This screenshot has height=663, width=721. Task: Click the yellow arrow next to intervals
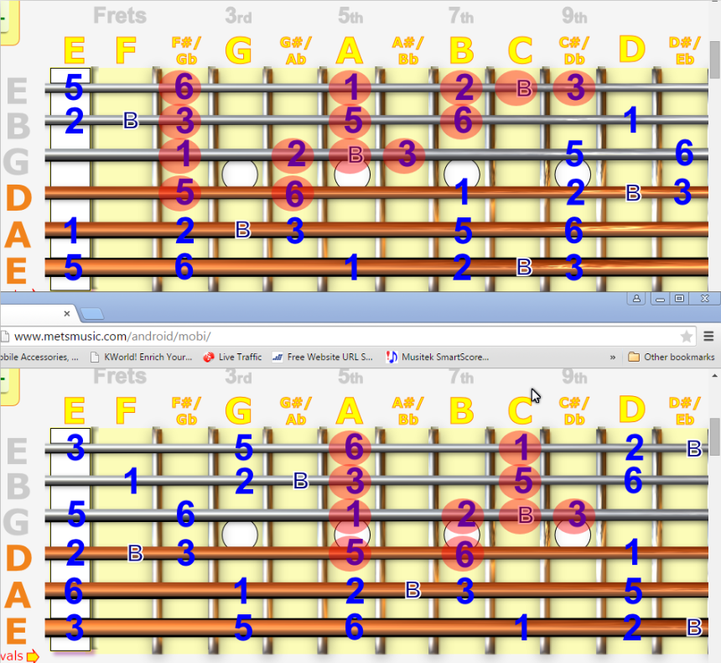click(x=33, y=655)
